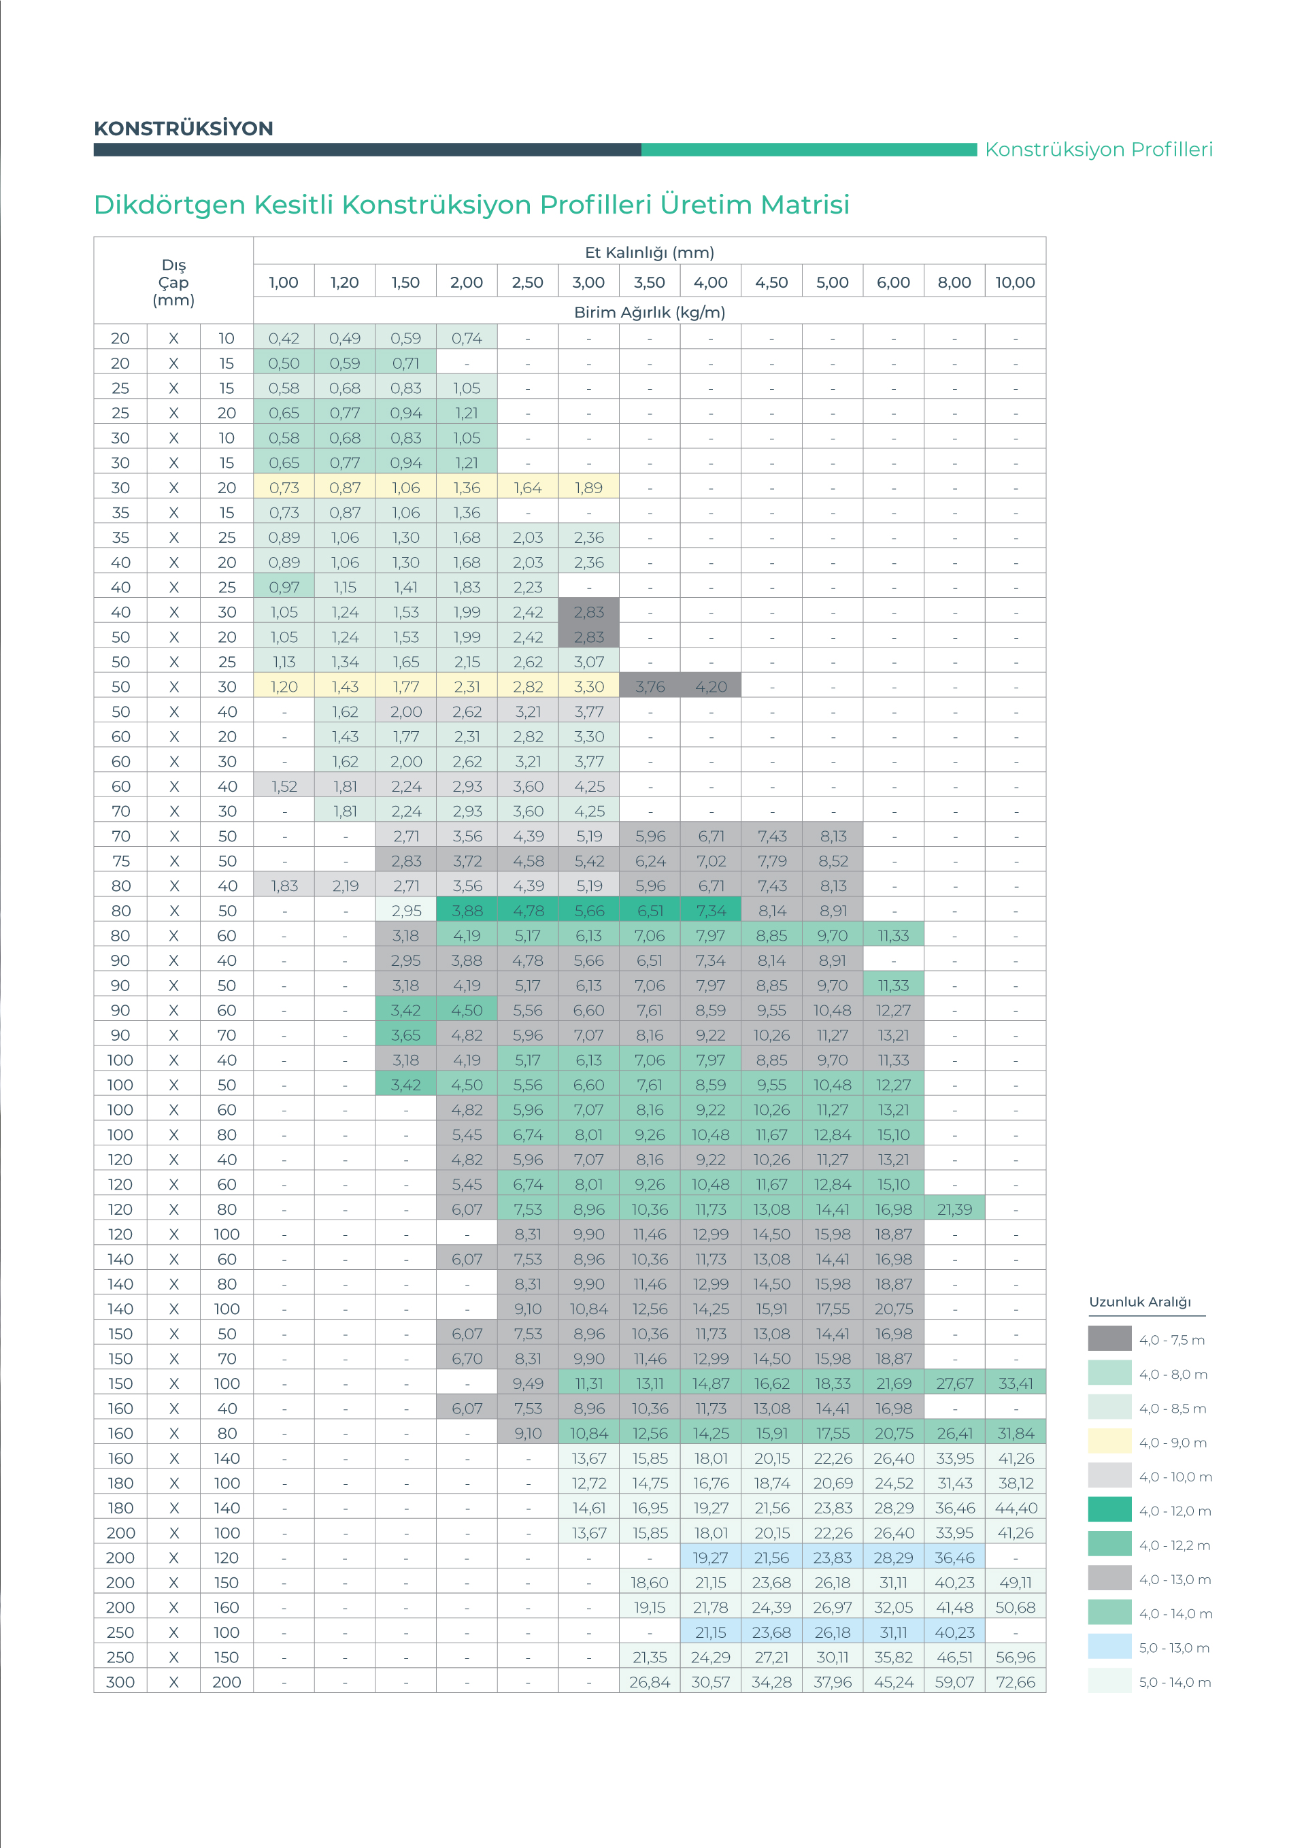This screenshot has width=1306, height=1848.
Task: Select the legend swatch for 4,0 - 8,0 m
Action: point(1109,1373)
